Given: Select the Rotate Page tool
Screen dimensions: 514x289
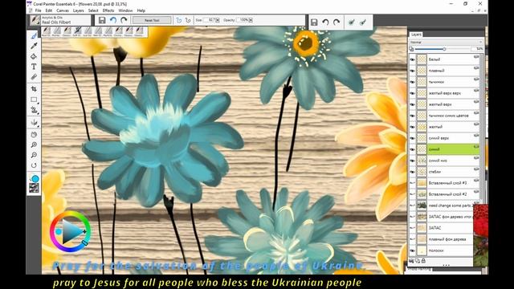Looking at the screenshot, I should coord(34,165).
